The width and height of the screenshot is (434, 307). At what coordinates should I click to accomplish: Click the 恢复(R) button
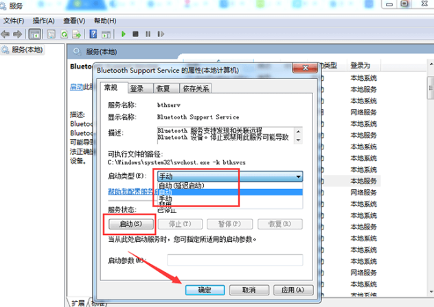click(x=279, y=224)
